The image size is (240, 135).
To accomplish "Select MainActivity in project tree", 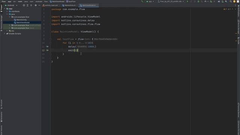I will point(21,20).
